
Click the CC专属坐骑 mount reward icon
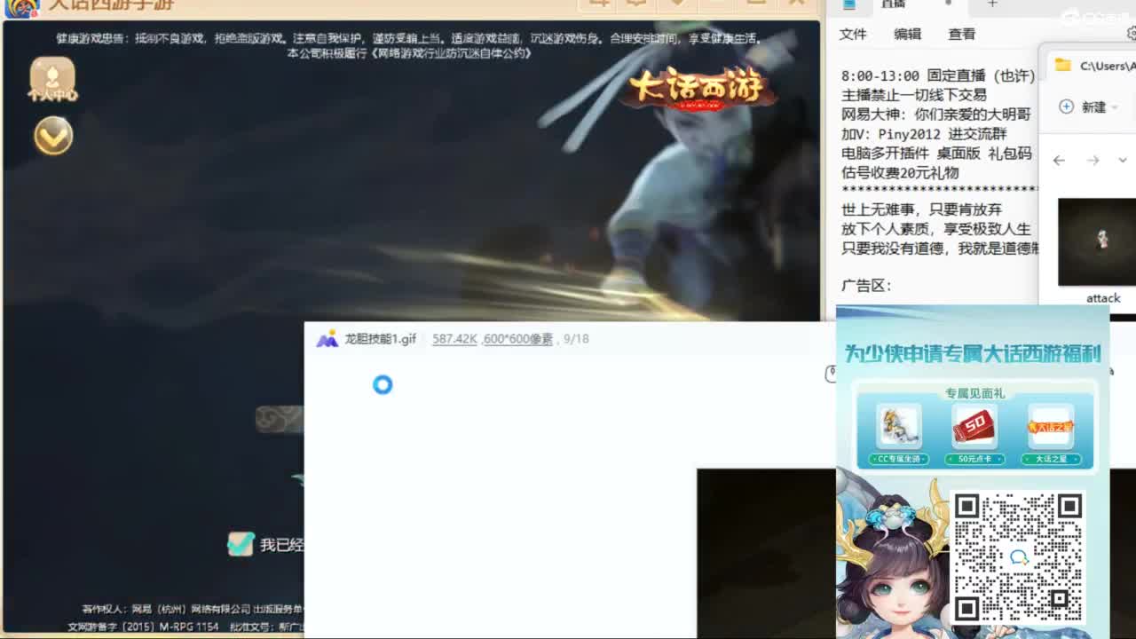(x=898, y=427)
